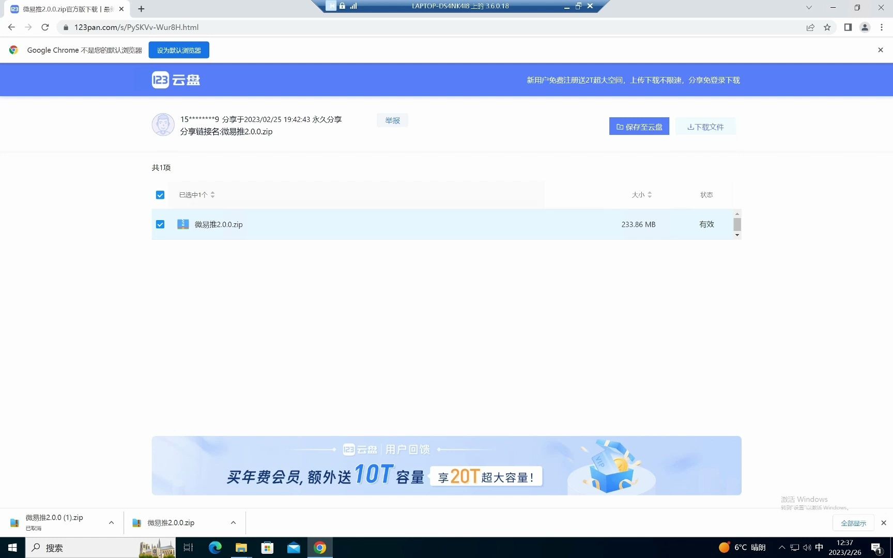Click the file list scrollbar thumb
893x558 pixels.
pyautogui.click(x=737, y=224)
